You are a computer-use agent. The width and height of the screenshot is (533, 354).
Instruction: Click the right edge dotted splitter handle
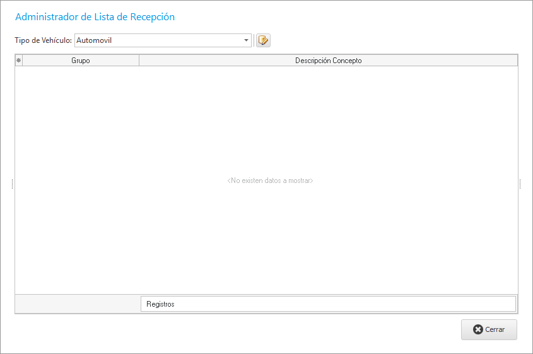(520, 184)
